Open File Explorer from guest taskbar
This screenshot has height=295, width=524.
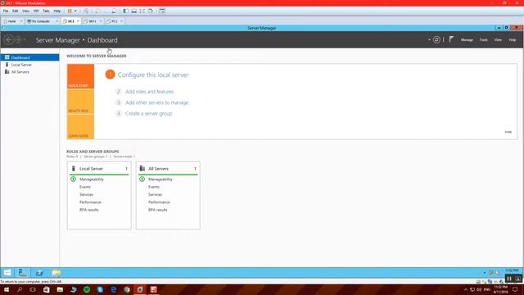56,273
